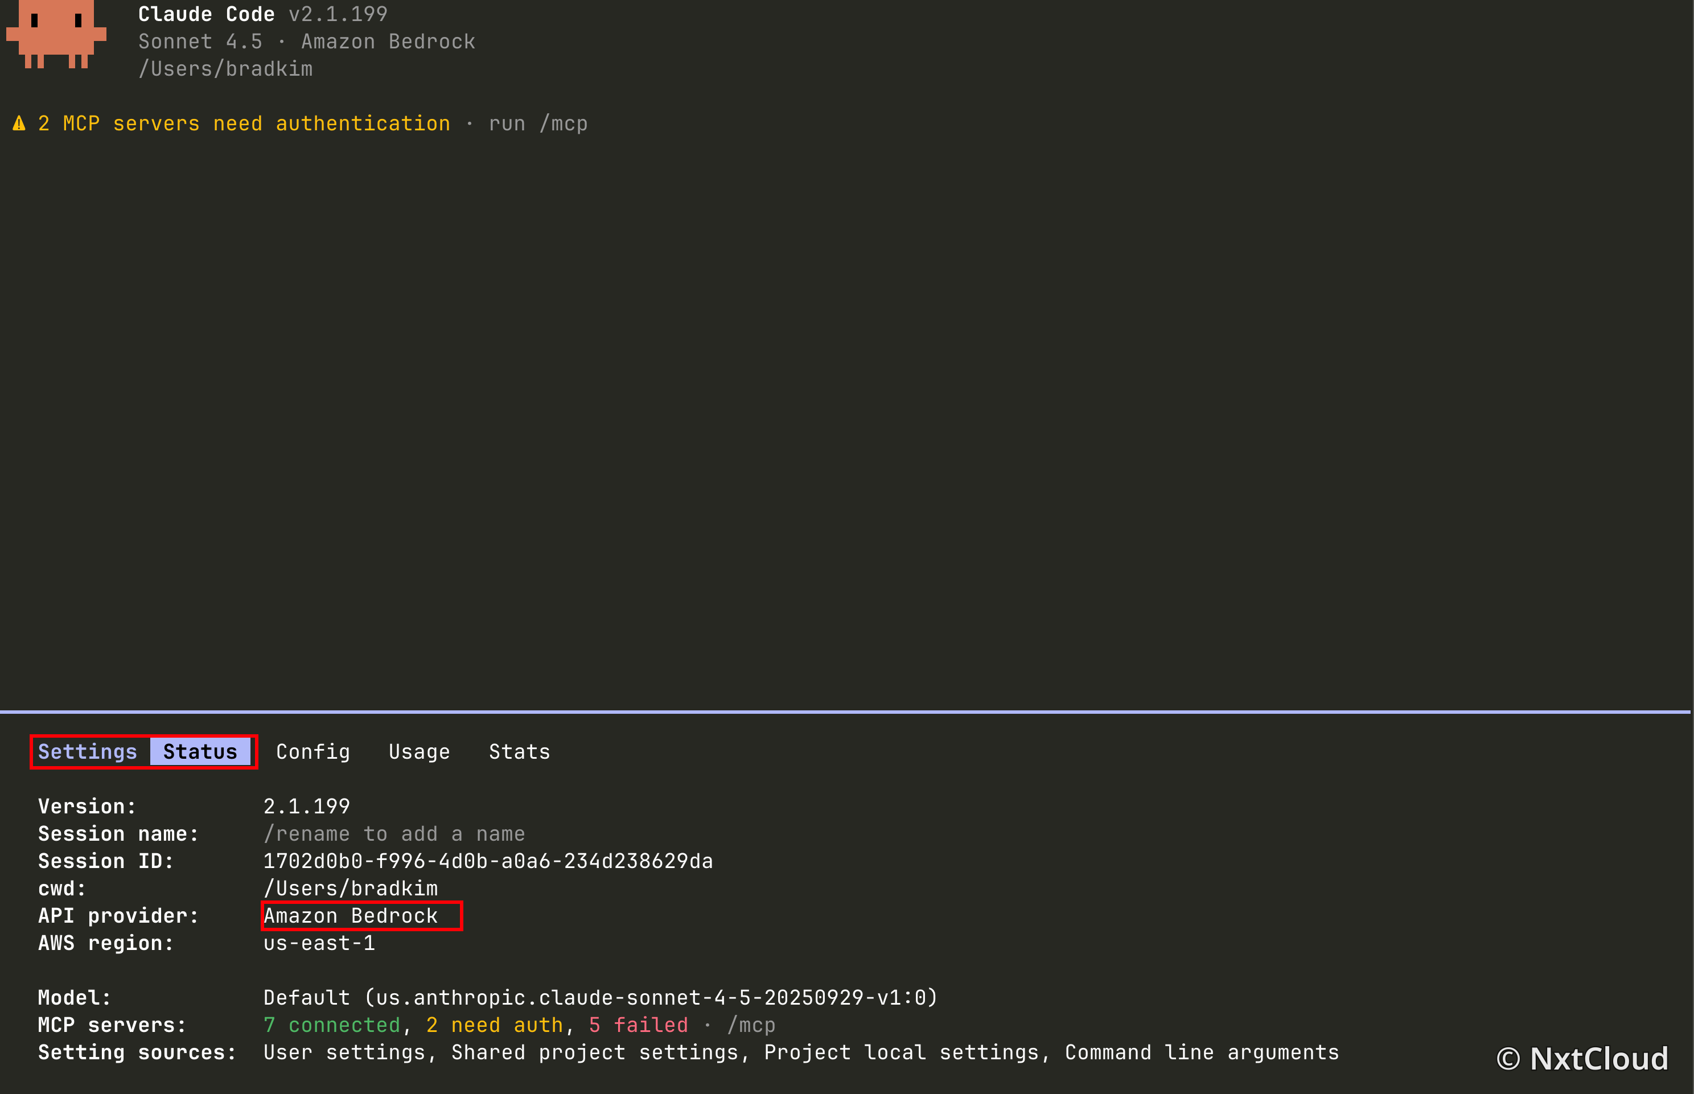Click the yellow warning triangle icon
Screen dimensions: 1694x1094
pos(19,124)
